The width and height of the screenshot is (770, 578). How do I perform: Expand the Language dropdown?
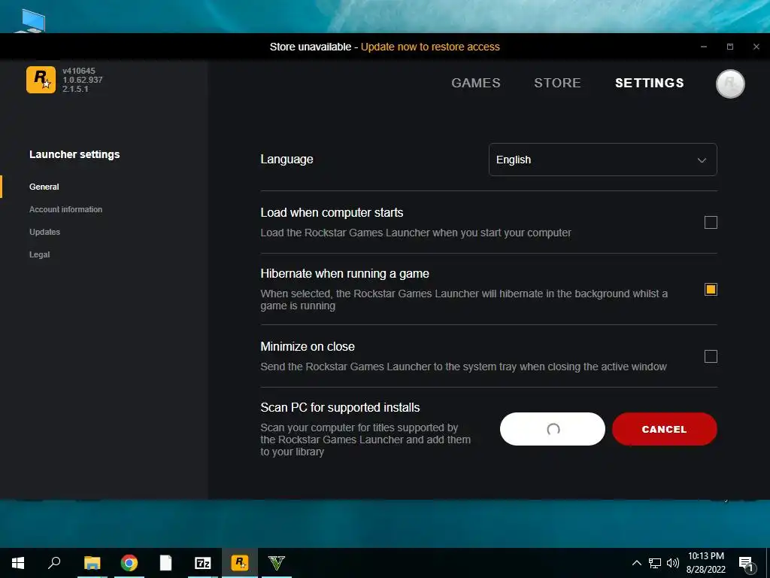point(602,160)
